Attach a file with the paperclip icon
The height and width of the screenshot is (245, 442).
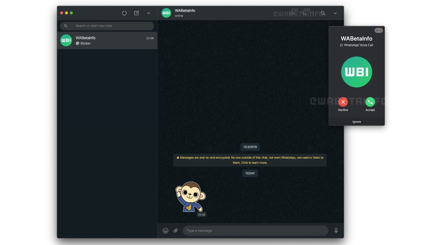click(x=176, y=231)
